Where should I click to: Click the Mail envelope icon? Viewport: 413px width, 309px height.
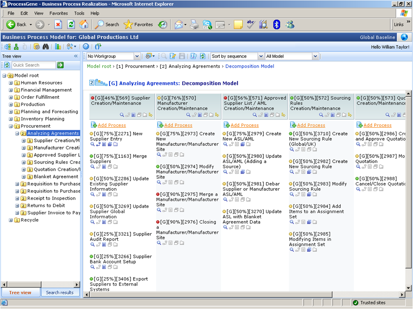tap(178, 25)
